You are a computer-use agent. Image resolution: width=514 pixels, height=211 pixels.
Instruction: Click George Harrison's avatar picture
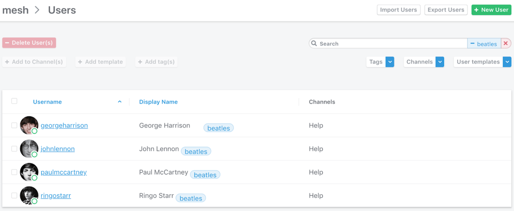(x=29, y=125)
